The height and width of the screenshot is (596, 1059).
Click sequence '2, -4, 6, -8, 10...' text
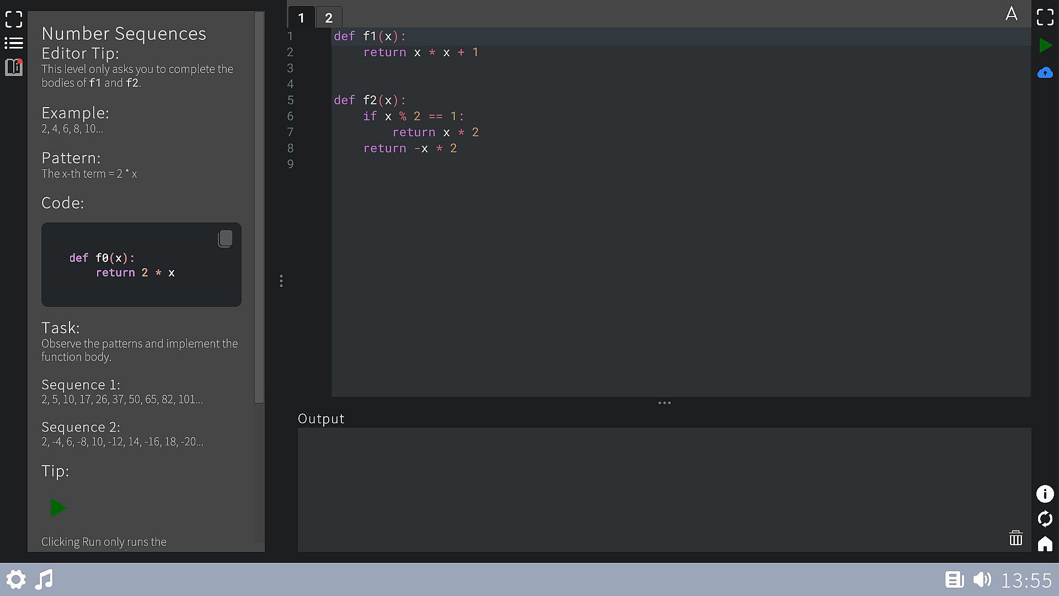point(122,442)
